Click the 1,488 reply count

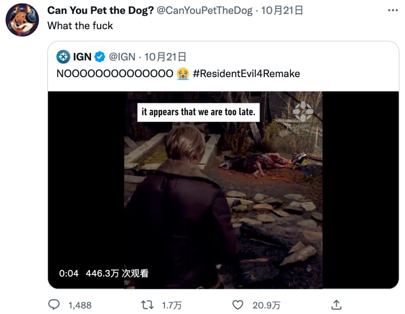point(80,305)
